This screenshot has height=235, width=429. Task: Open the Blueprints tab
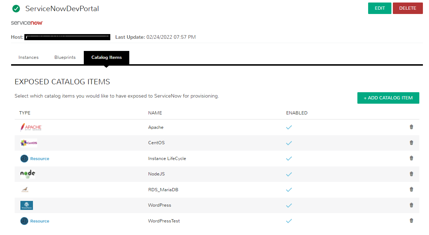[x=65, y=57]
